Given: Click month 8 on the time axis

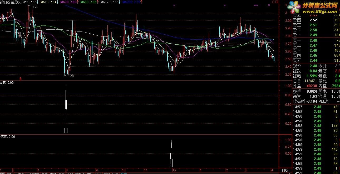Looking at the screenshot, I should pos(67,170).
